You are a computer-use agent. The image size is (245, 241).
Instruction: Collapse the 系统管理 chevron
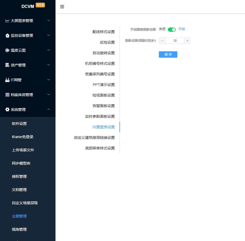49,109
